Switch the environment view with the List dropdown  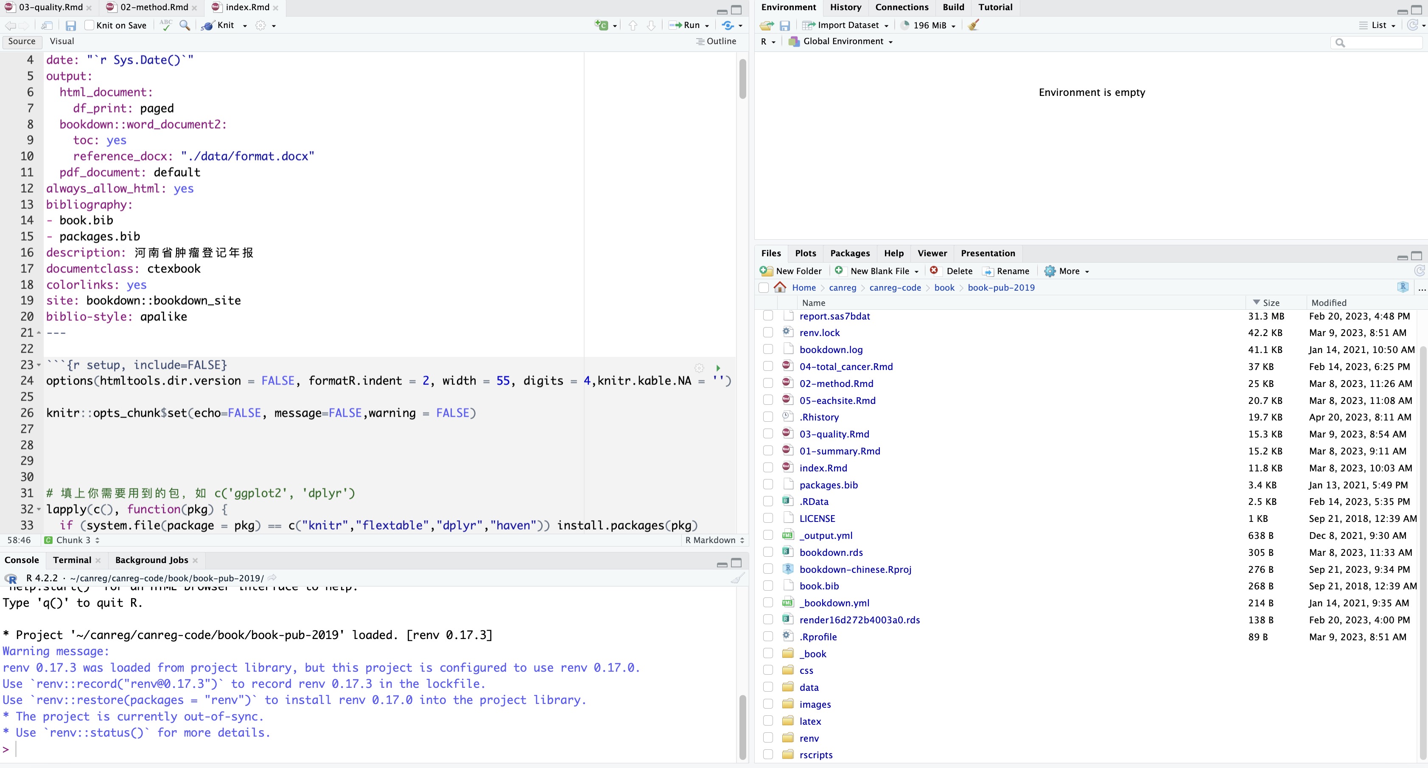coord(1378,25)
